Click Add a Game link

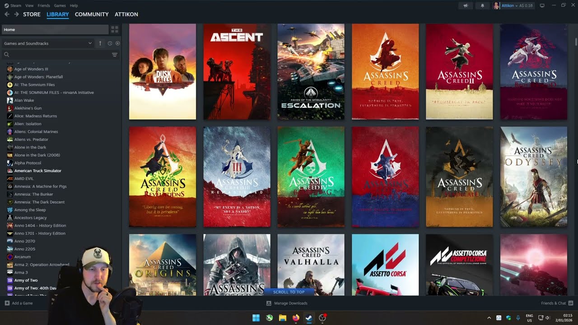[x=22, y=303]
